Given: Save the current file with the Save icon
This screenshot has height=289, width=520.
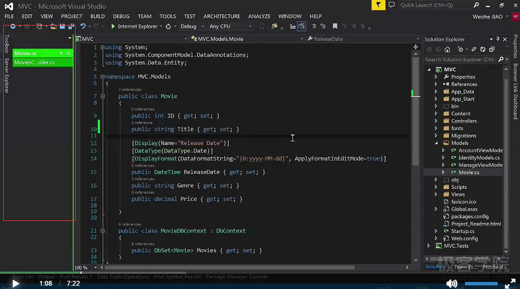Looking at the screenshot, I should point(62,26).
